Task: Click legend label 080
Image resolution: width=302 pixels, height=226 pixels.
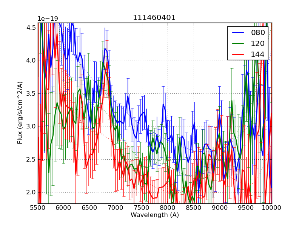Action: click(258, 32)
